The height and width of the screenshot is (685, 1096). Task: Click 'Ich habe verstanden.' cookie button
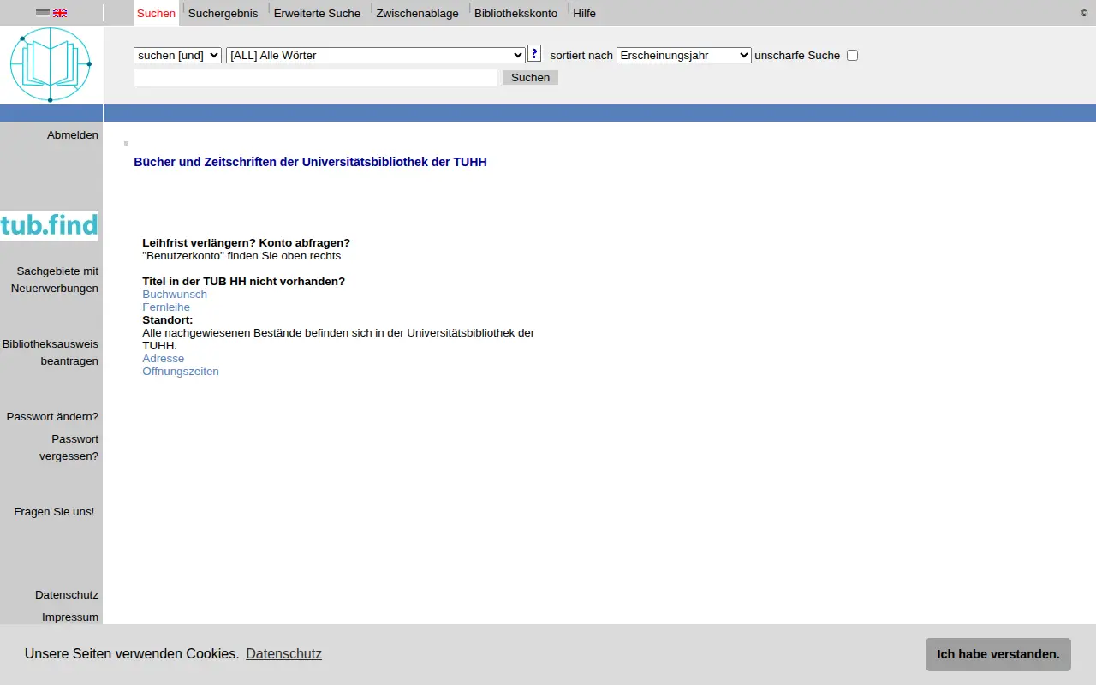tap(998, 654)
